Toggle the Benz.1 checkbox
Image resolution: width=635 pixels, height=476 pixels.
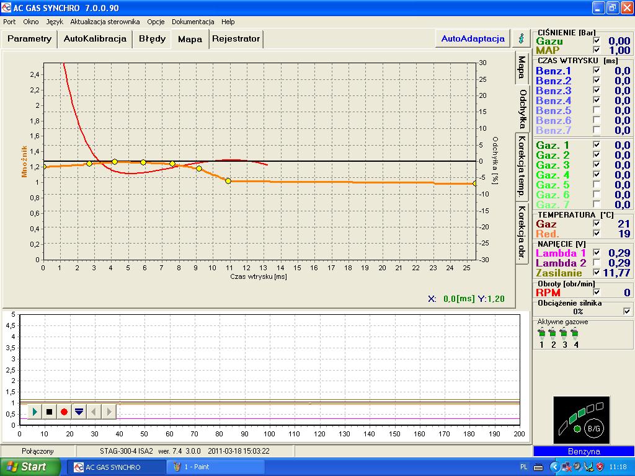pos(596,71)
